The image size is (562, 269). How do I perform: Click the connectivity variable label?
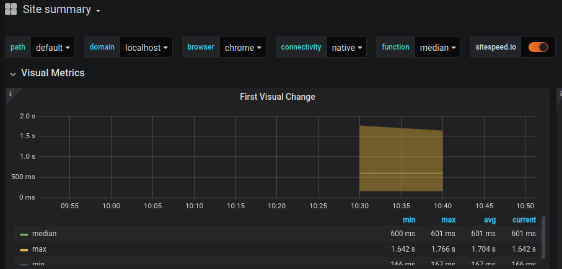point(301,47)
